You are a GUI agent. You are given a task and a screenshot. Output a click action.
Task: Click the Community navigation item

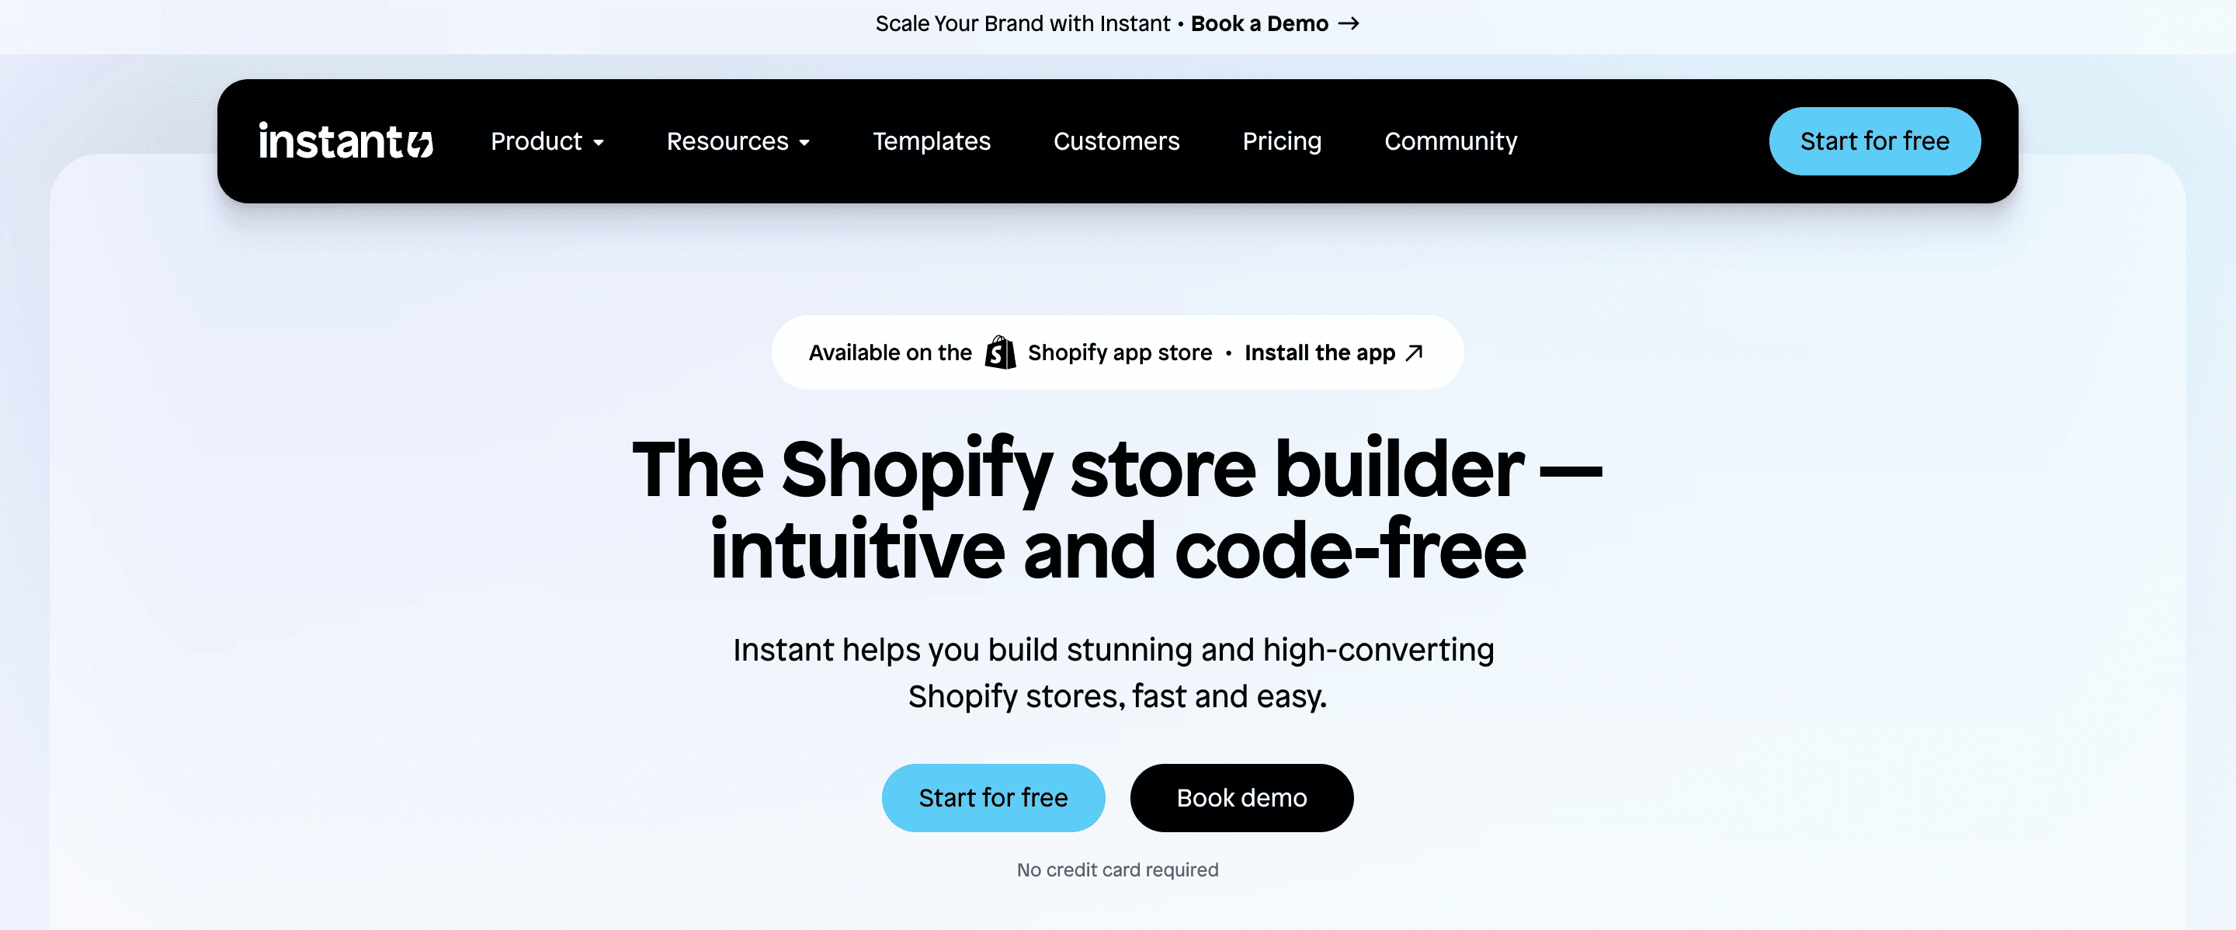point(1450,140)
